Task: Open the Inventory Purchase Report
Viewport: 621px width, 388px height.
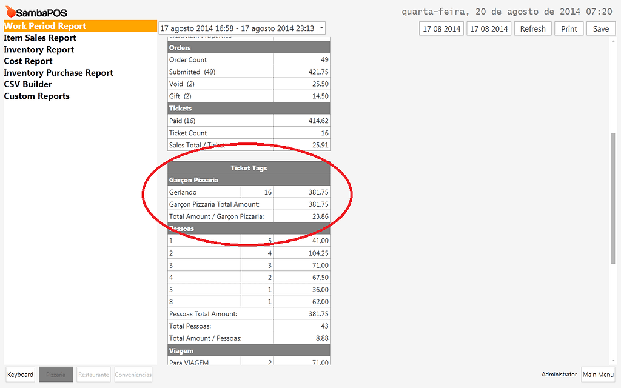Action: [x=58, y=72]
